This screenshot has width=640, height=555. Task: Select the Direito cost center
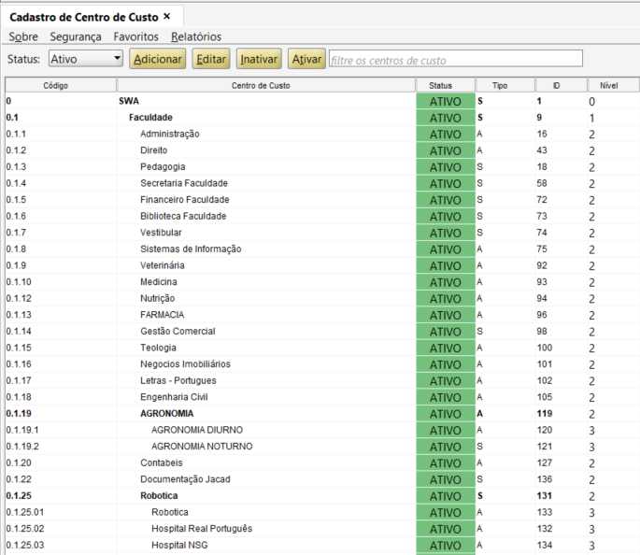pos(322,150)
